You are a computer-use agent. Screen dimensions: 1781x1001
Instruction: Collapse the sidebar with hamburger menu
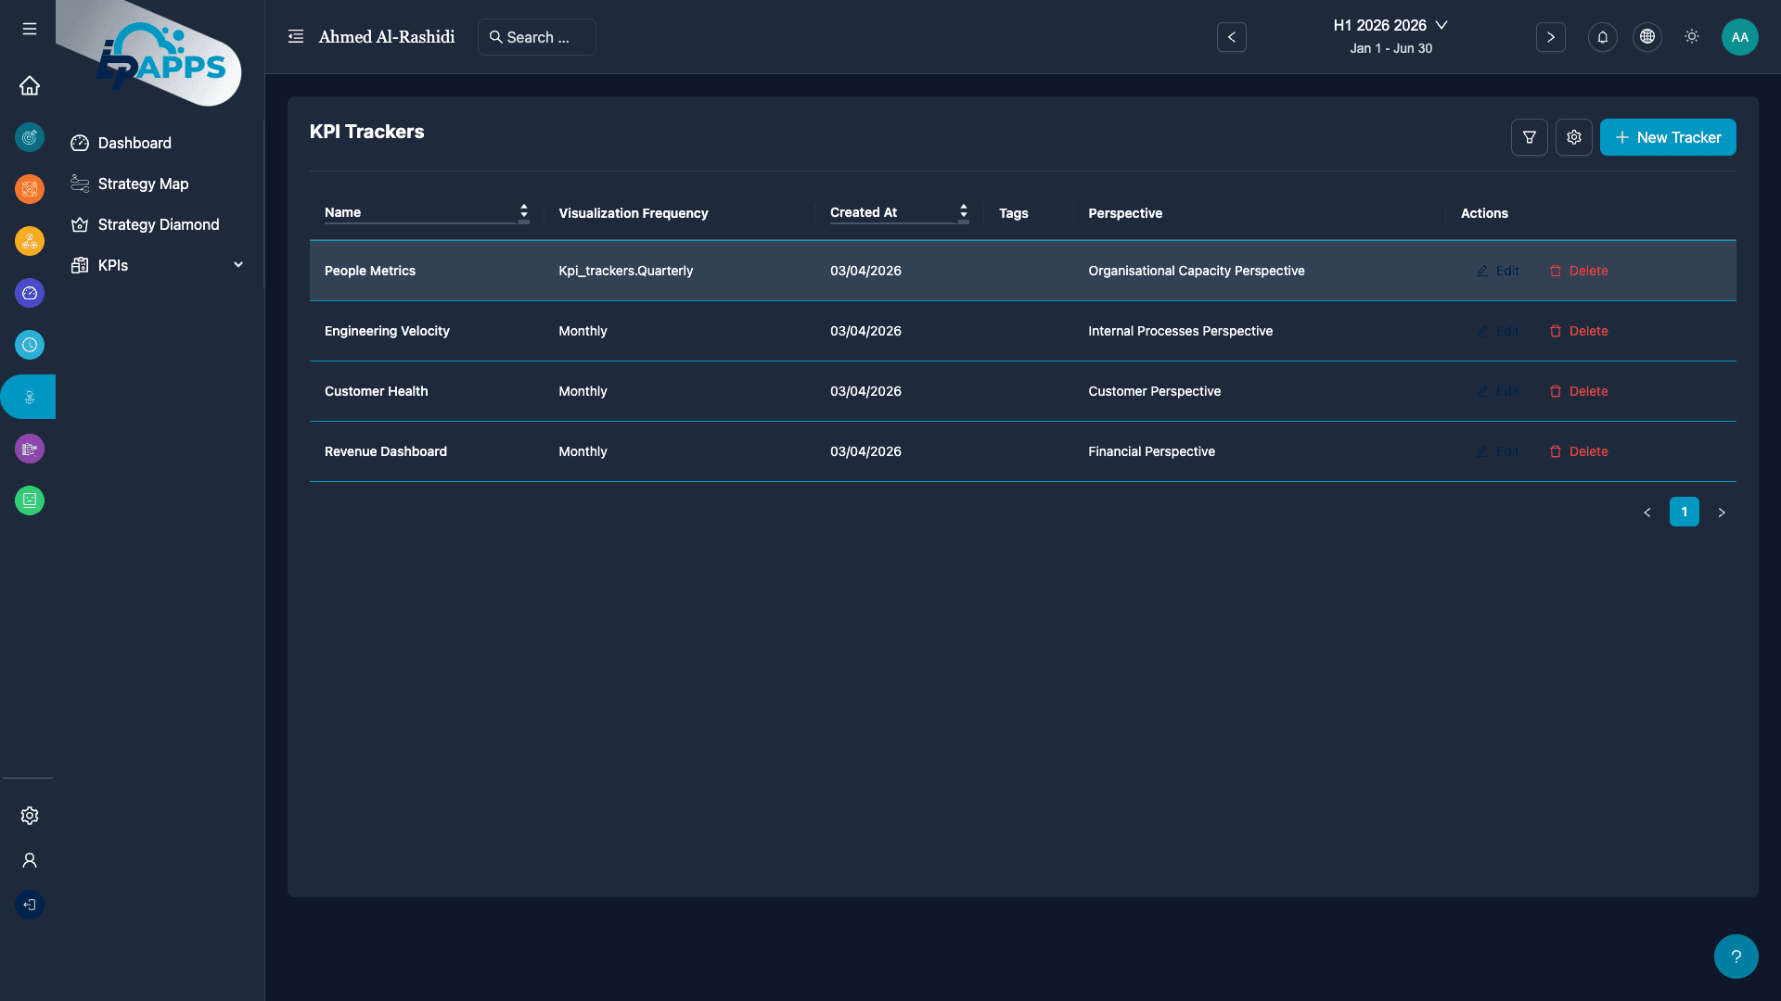tap(29, 29)
